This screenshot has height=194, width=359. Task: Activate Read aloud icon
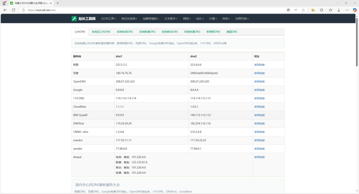[296, 10]
